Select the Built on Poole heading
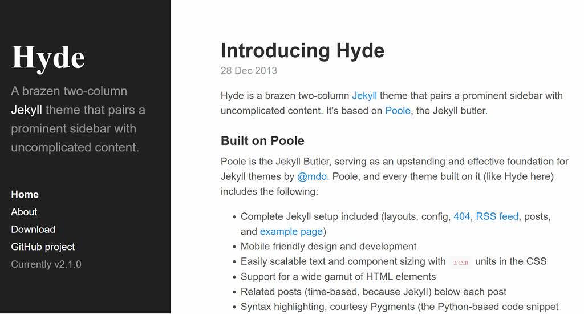The image size is (584, 314). (x=262, y=140)
